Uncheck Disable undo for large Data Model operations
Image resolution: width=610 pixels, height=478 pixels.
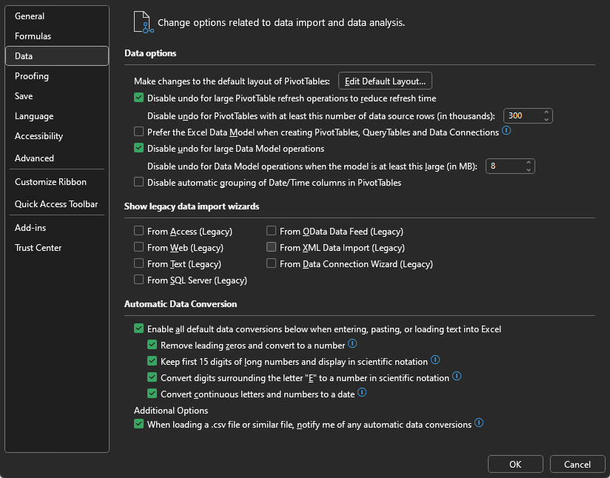(x=139, y=148)
